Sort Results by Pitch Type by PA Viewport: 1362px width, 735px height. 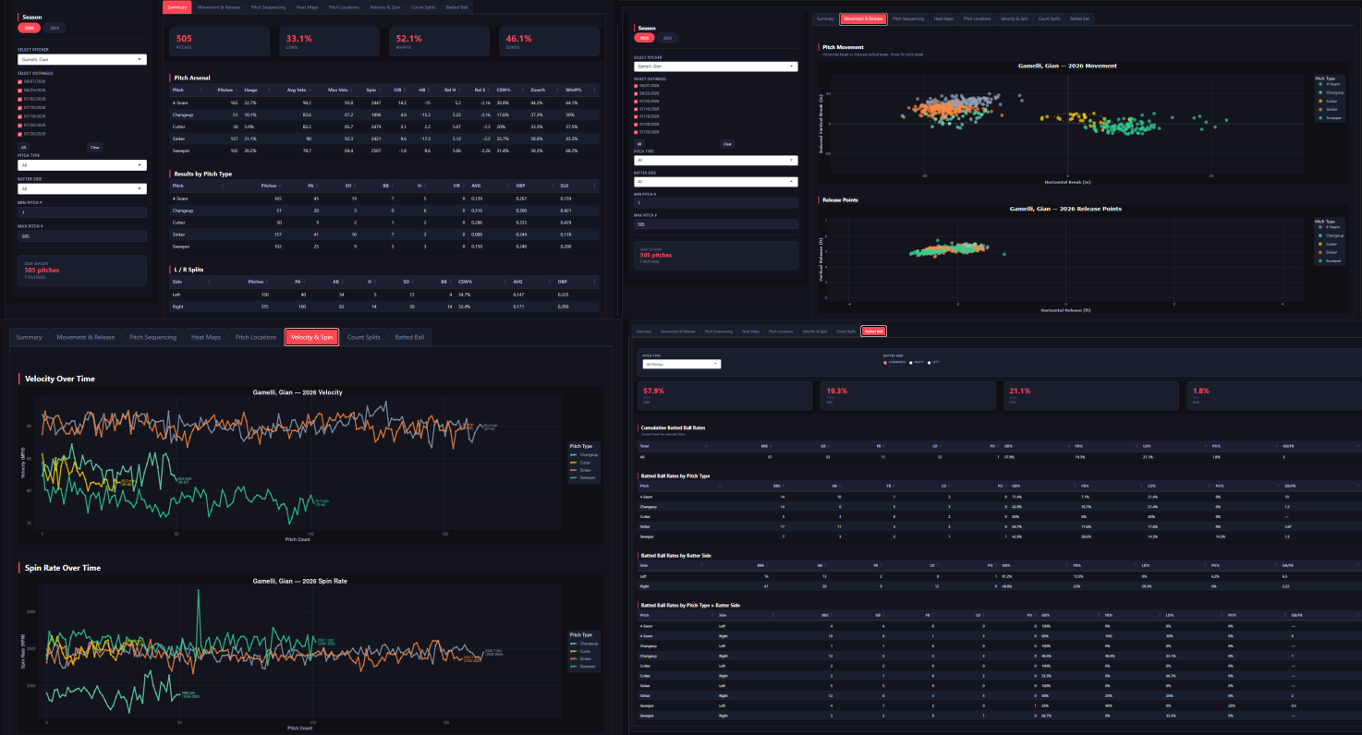311,186
